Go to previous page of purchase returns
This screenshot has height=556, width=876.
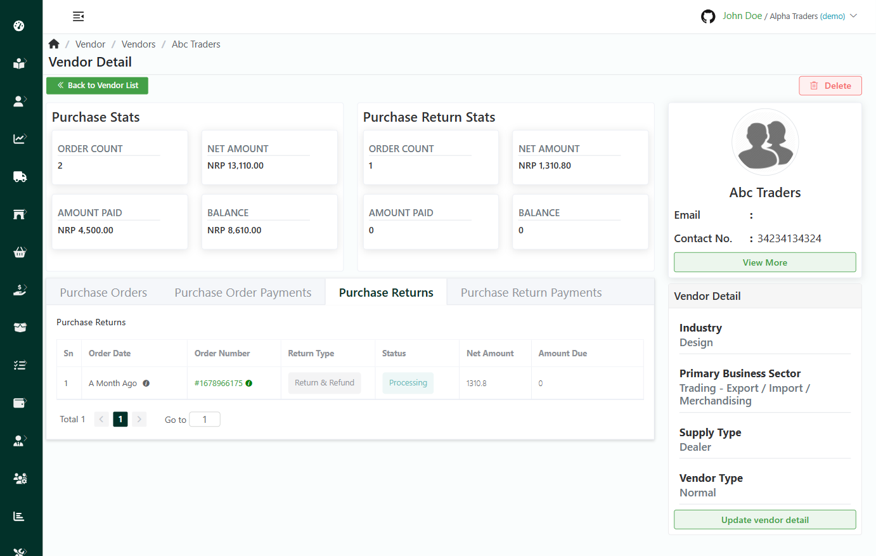coord(101,419)
